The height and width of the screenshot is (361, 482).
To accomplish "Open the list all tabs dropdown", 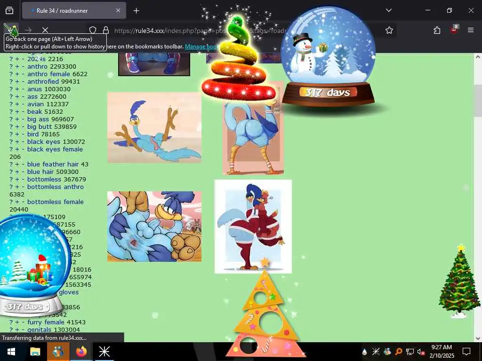I will tap(388, 10).
